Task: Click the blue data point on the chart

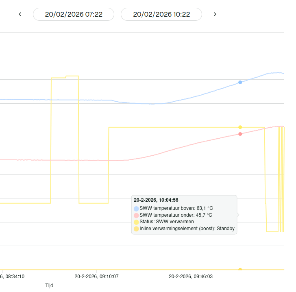Action: pos(240,82)
